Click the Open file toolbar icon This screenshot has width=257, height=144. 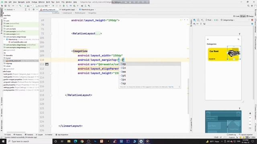pyautogui.click(x=2, y=6)
